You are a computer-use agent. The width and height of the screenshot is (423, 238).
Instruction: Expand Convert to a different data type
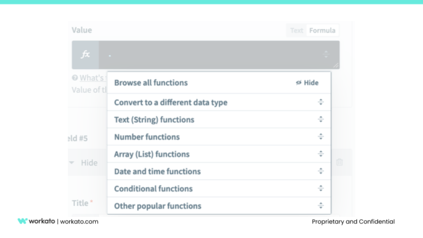[x=171, y=102]
